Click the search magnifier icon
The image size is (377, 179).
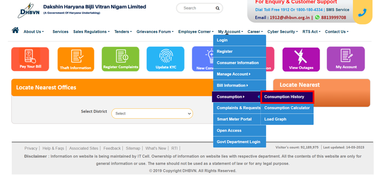pyautogui.click(x=218, y=8)
